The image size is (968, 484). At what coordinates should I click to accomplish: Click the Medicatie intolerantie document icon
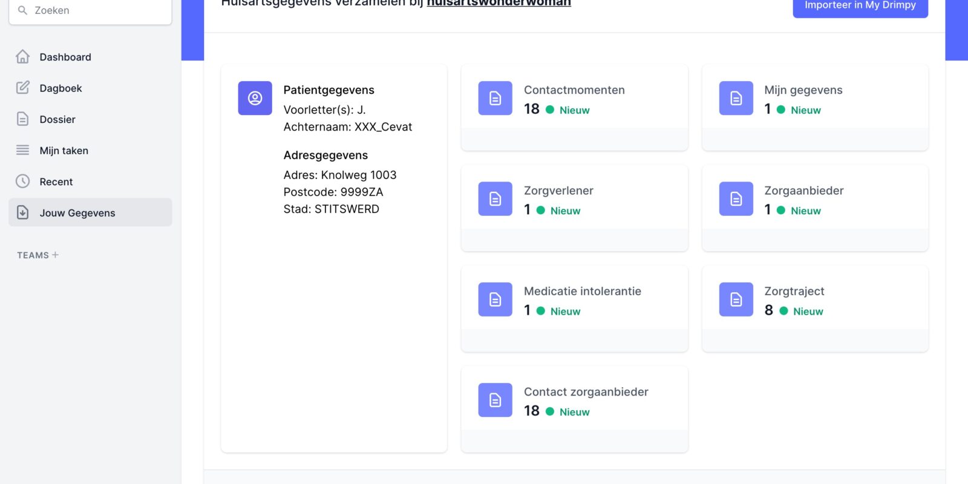pos(495,299)
